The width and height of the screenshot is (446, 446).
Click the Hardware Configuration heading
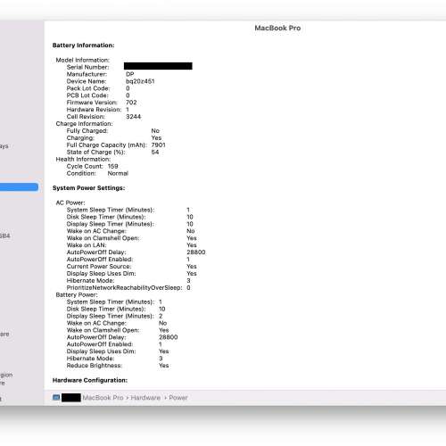click(90, 380)
